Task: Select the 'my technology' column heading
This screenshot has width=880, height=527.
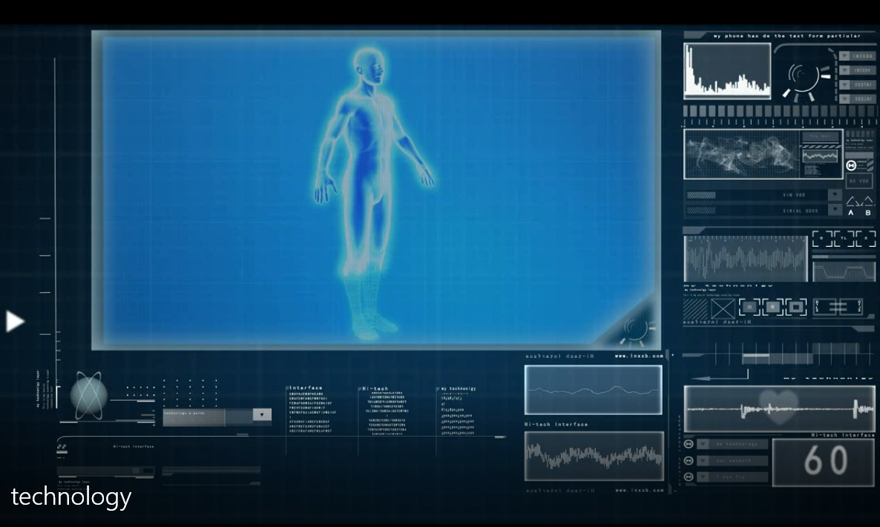Action: click(x=459, y=388)
